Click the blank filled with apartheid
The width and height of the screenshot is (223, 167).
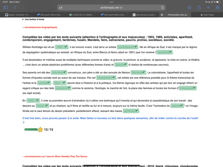[x=164, y=52]
